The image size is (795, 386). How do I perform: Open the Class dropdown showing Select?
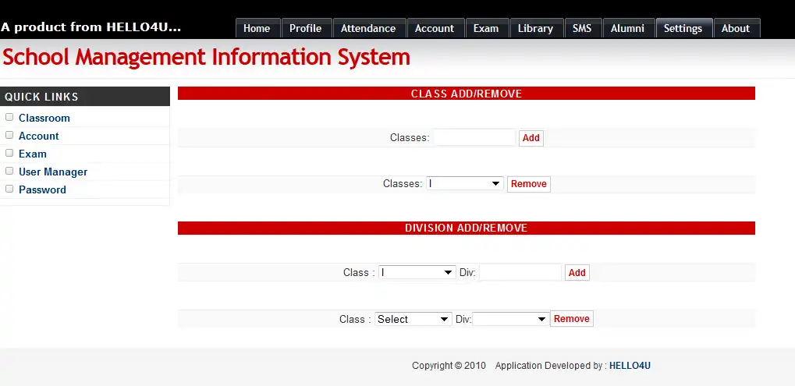click(x=413, y=319)
